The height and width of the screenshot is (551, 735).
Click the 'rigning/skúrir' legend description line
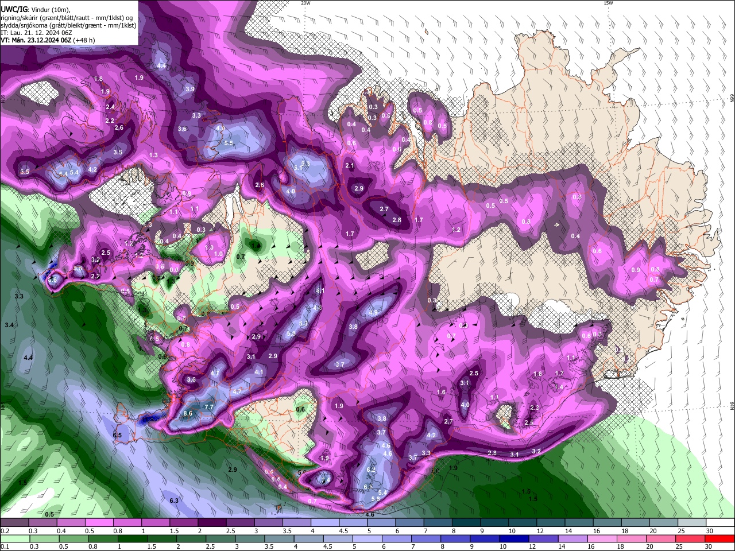point(67,18)
